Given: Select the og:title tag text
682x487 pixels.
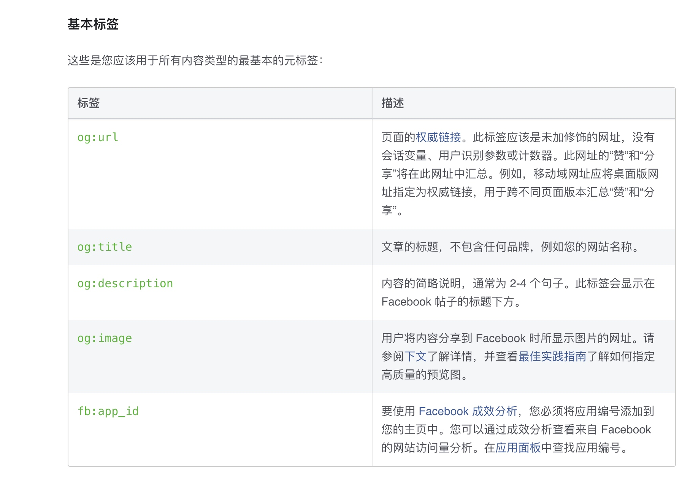Looking at the screenshot, I should [x=105, y=247].
